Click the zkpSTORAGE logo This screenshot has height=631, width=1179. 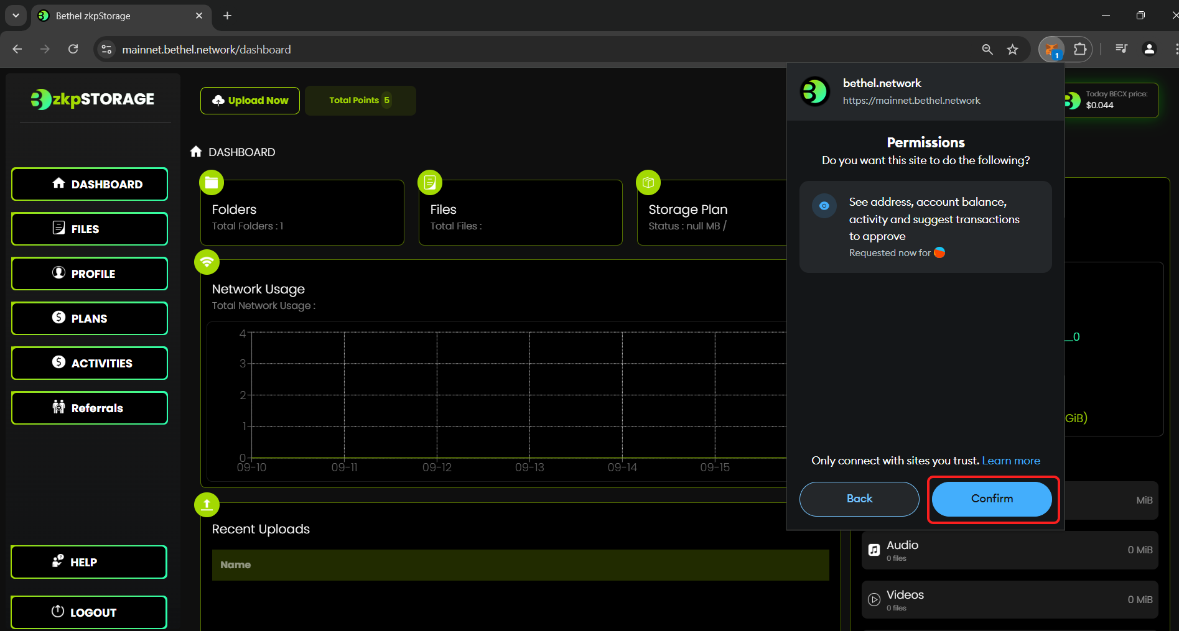[x=93, y=99]
